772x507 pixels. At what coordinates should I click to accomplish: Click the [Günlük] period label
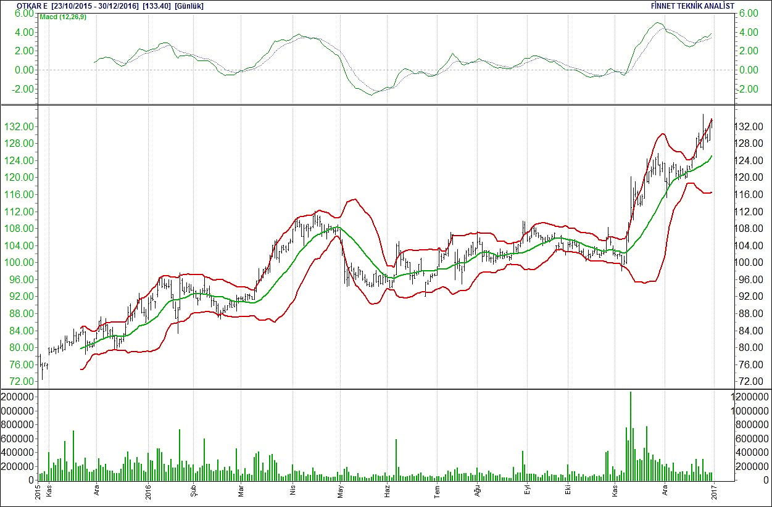pyautogui.click(x=189, y=6)
